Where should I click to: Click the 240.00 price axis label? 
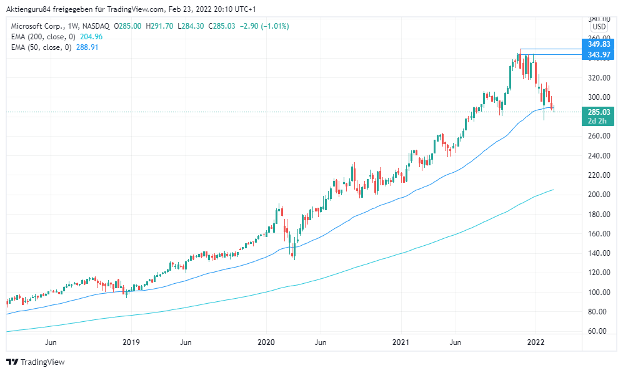tap(599, 155)
